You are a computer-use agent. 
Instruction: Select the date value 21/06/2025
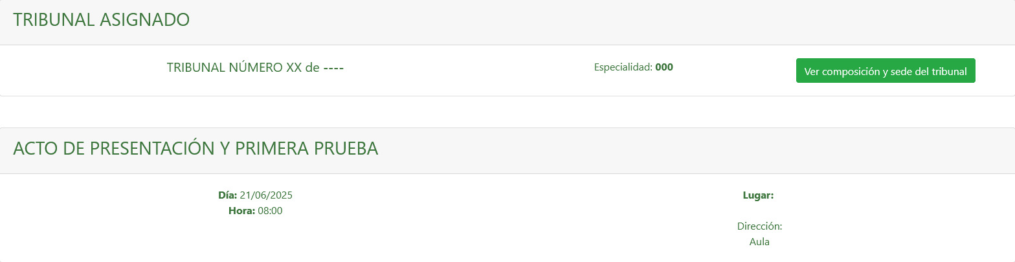(267, 195)
